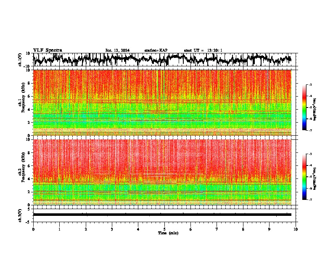Click time axis tick label "9"
Viewport: 333px width, 257px height.
coord(269,229)
